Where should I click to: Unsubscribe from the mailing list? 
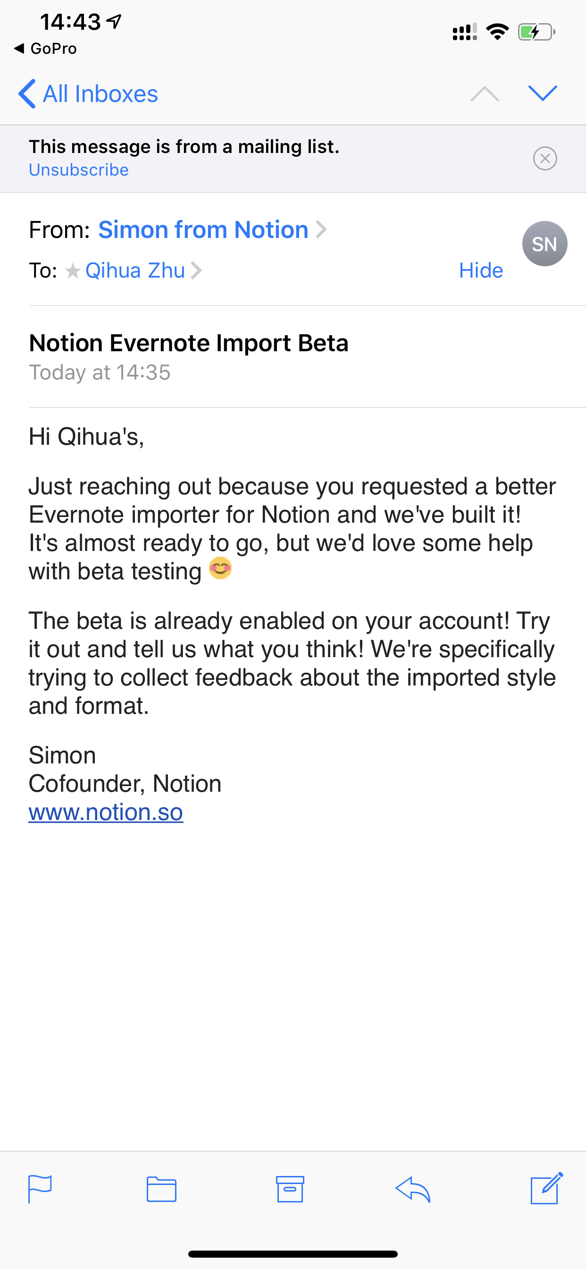click(79, 170)
